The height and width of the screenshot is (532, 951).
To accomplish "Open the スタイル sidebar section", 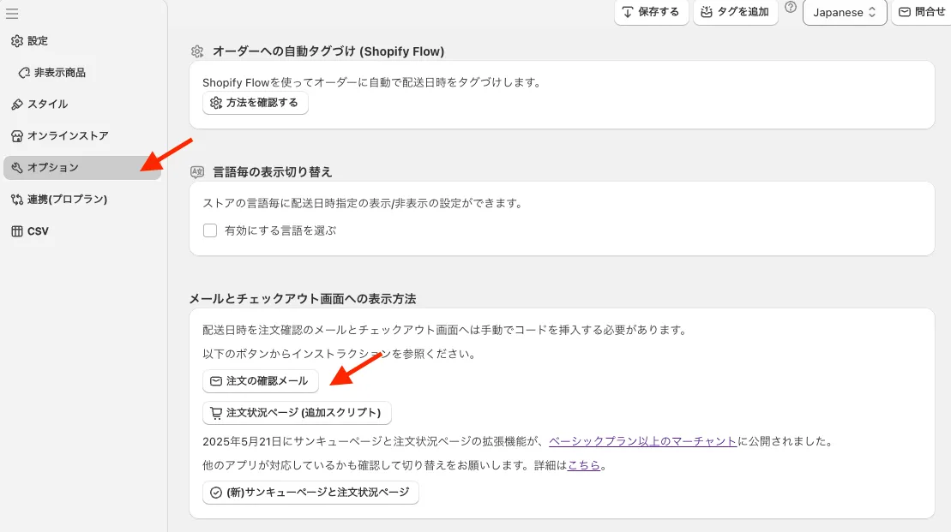I will (47, 105).
